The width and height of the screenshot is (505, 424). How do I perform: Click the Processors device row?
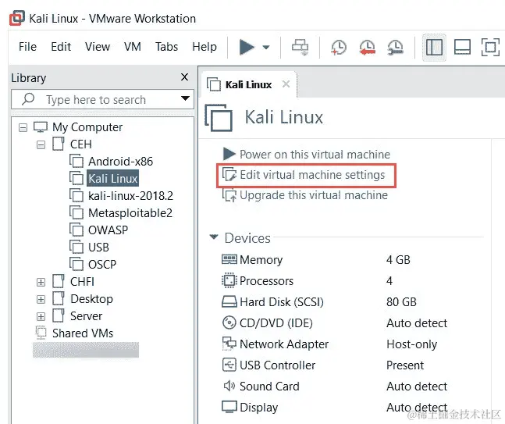(x=307, y=281)
